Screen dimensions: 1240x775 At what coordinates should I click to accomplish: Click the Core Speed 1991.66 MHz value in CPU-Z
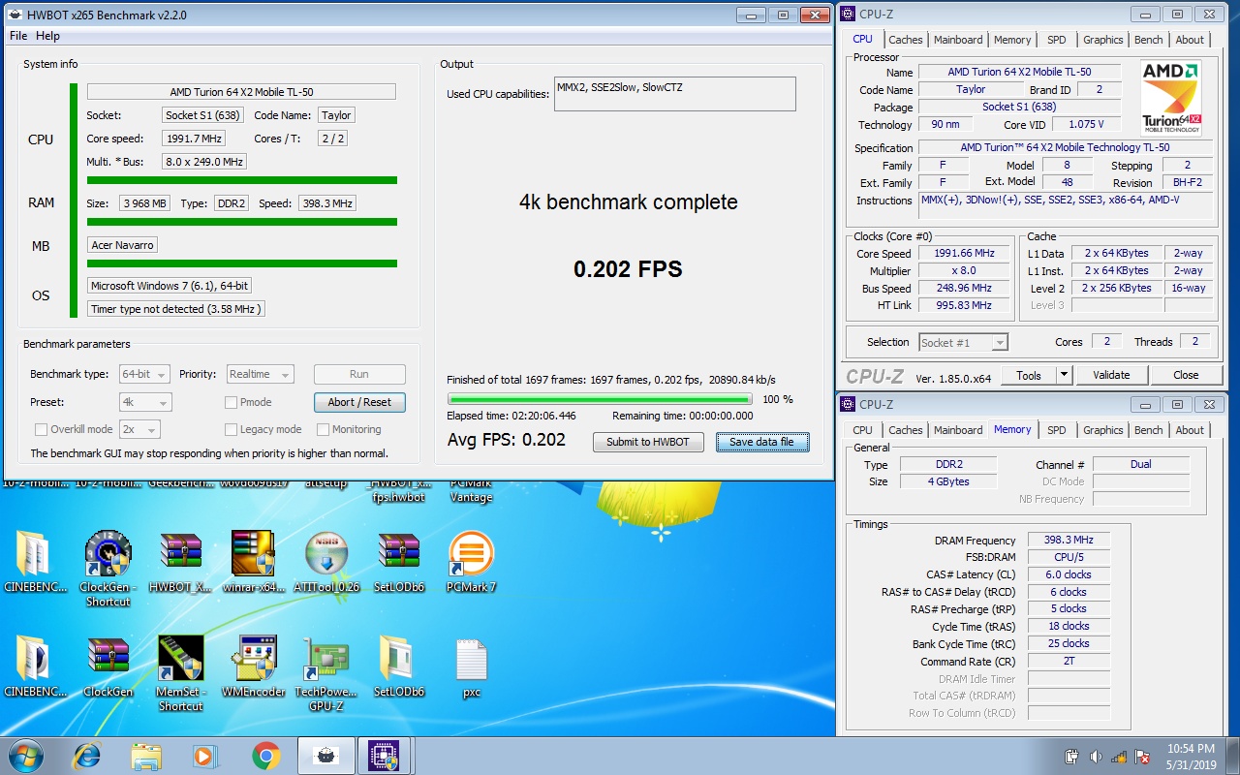click(964, 254)
